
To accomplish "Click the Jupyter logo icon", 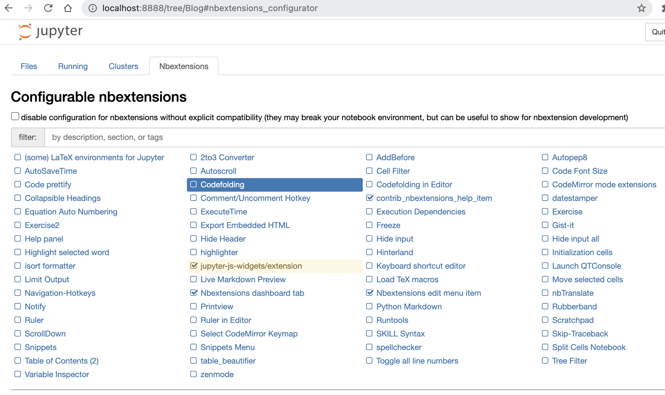I will 25,31.
